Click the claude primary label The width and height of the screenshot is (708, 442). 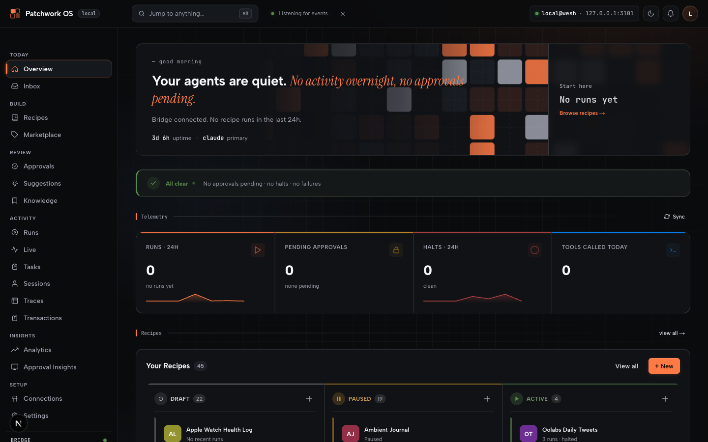pyautogui.click(x=225, y=138)
